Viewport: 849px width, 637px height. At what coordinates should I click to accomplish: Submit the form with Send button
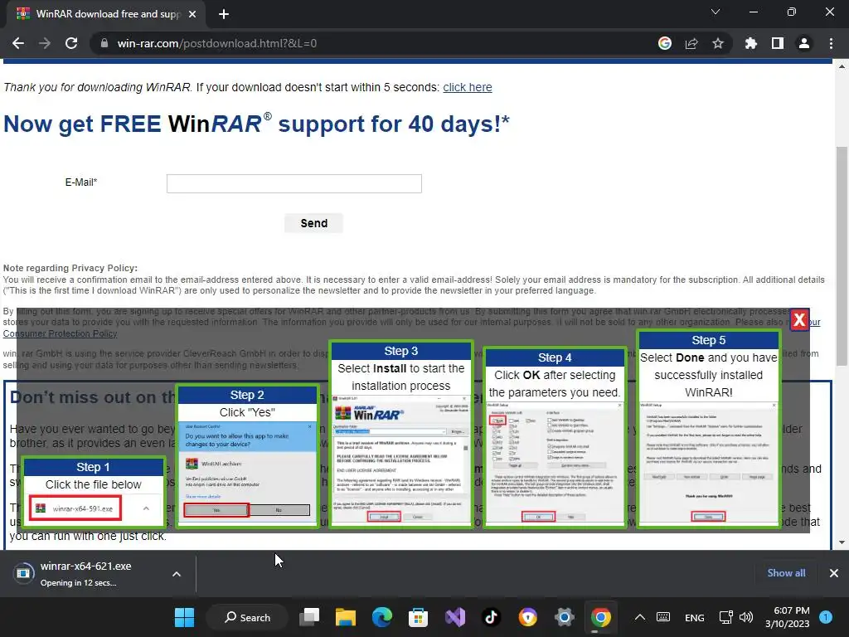click(x=314, y=223)
